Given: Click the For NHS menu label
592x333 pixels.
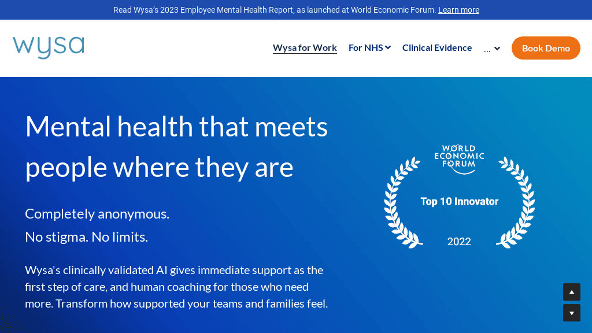Looking at the screenshot, I should pos(365,47).
